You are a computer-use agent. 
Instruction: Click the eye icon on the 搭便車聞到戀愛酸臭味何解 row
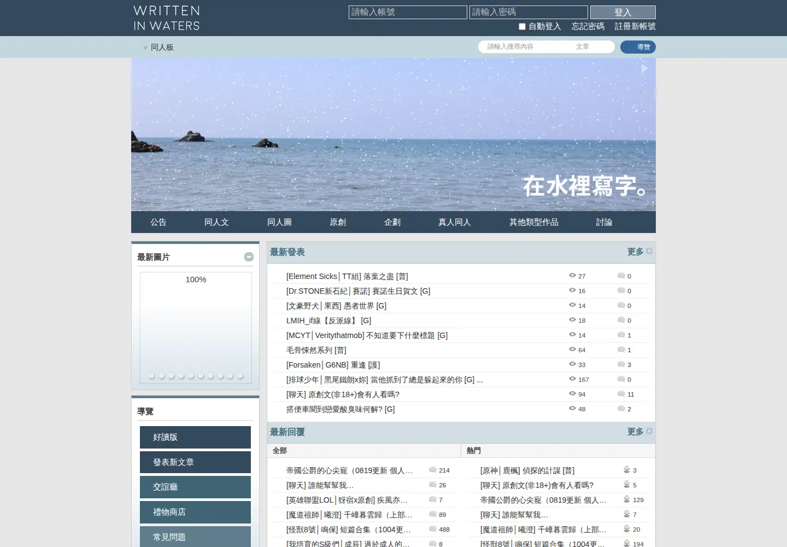coord(572,409)
